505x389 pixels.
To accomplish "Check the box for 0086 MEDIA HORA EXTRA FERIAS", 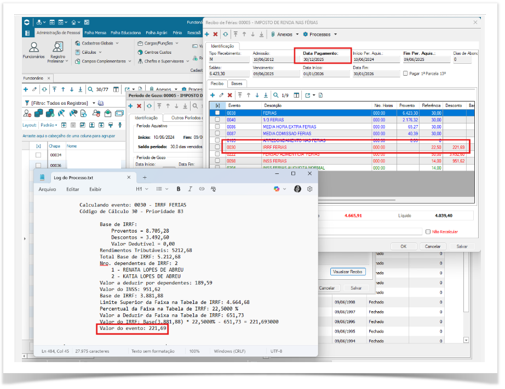I will click(217, 126).
